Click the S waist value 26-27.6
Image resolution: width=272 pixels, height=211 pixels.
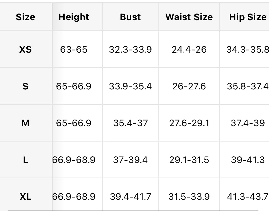[189, 86]
